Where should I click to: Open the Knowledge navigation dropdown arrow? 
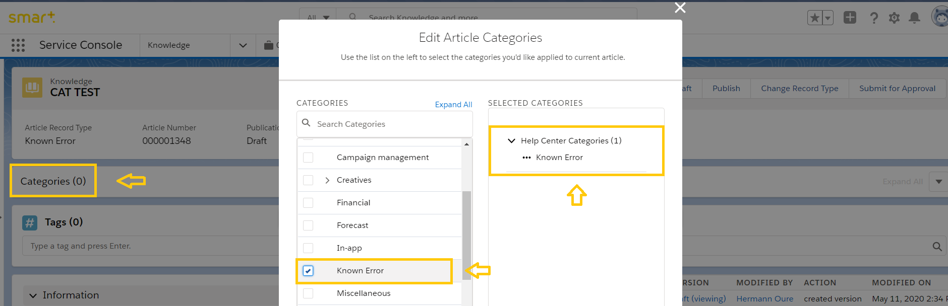(243, 45)
